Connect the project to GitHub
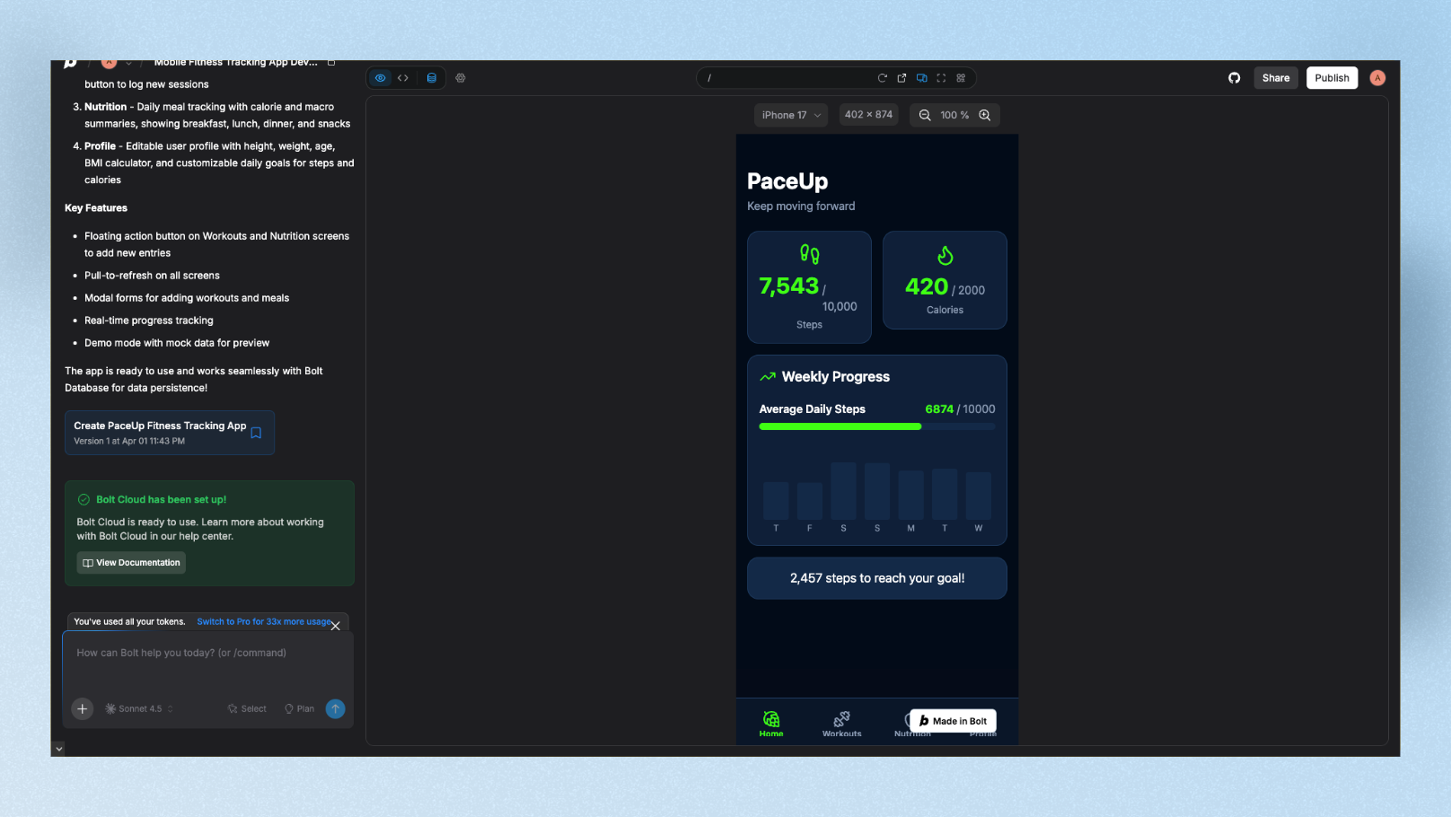Screen dimensions: 1451x817 [1234, 78]
